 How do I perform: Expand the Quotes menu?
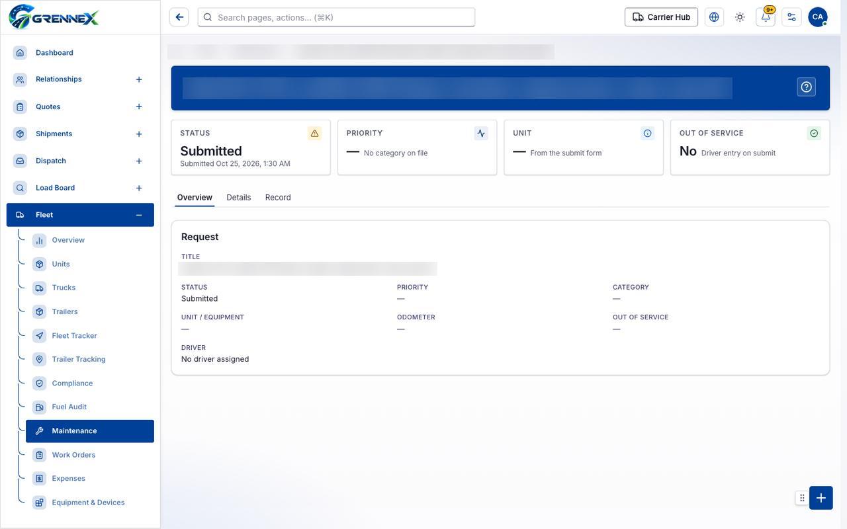click(139, 106)
